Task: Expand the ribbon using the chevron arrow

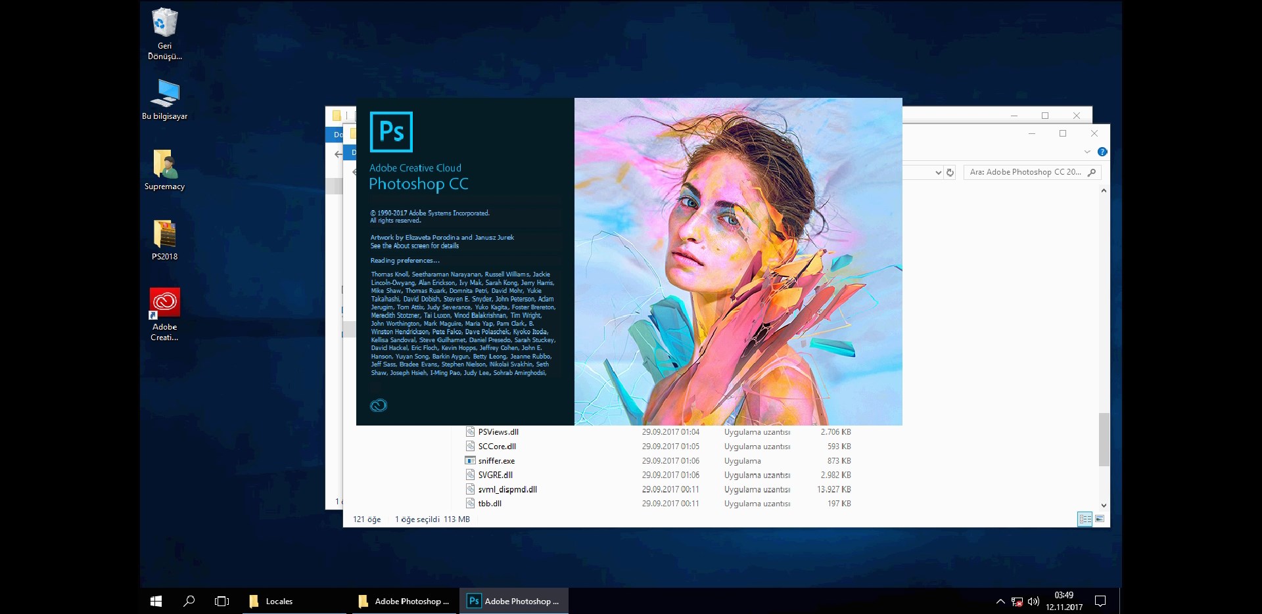Action: coord(1087,152)
